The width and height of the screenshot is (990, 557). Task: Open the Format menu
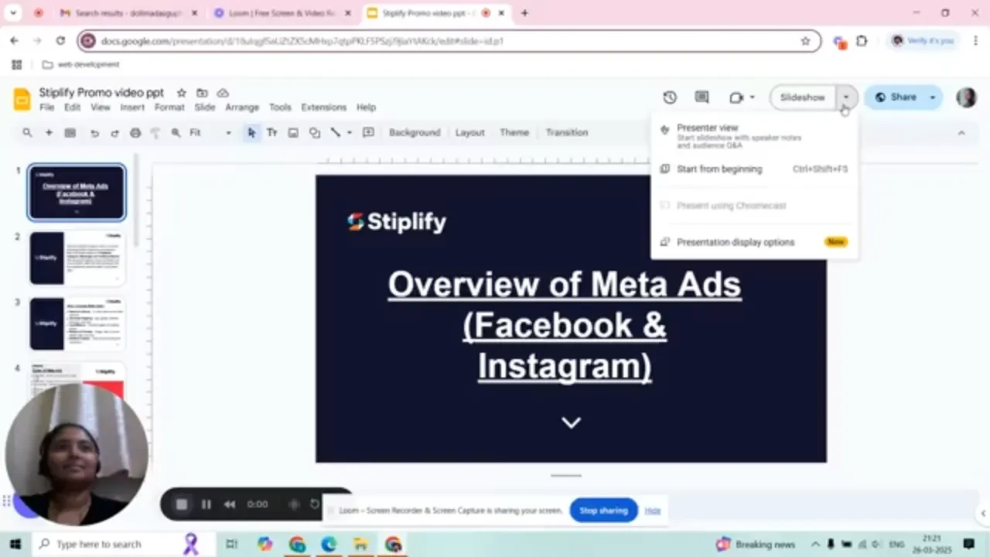(169, 108)
